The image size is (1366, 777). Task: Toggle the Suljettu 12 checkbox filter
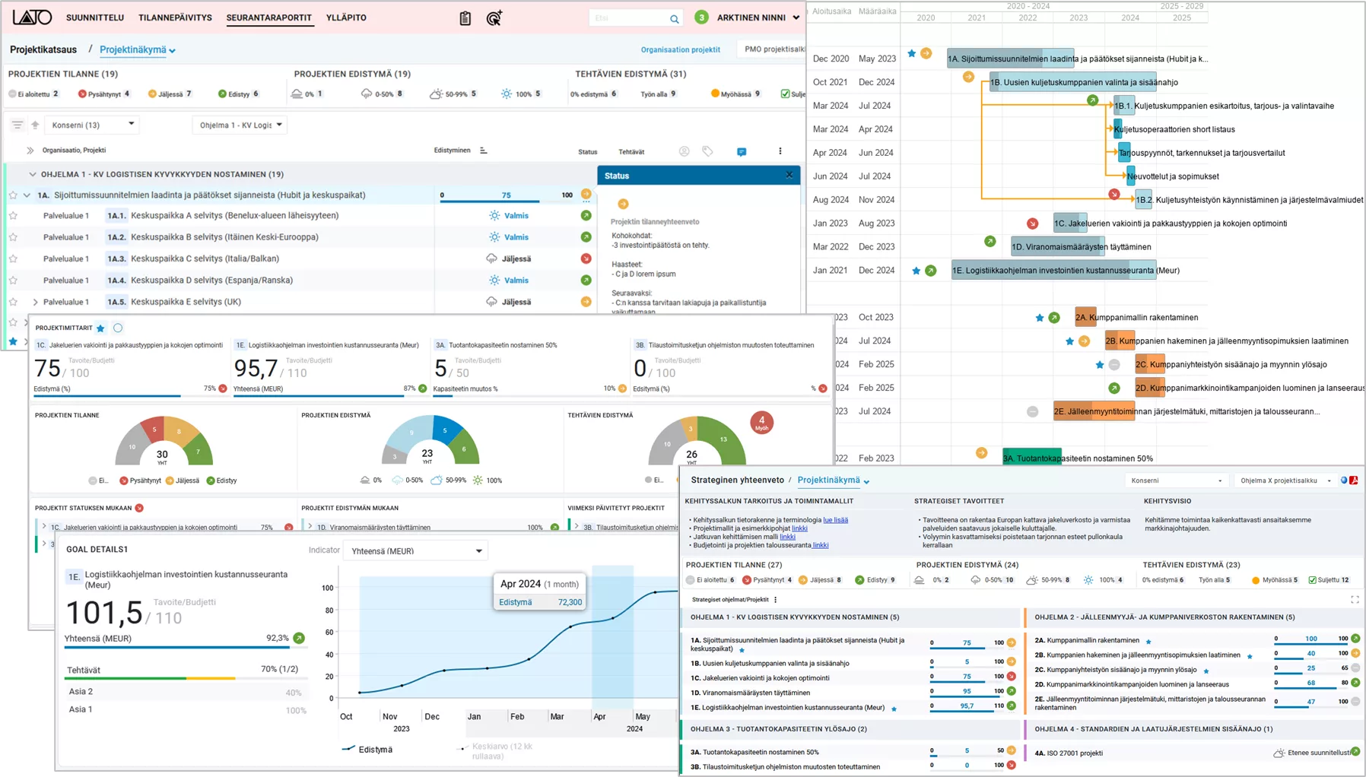[x=1312, y=580]
